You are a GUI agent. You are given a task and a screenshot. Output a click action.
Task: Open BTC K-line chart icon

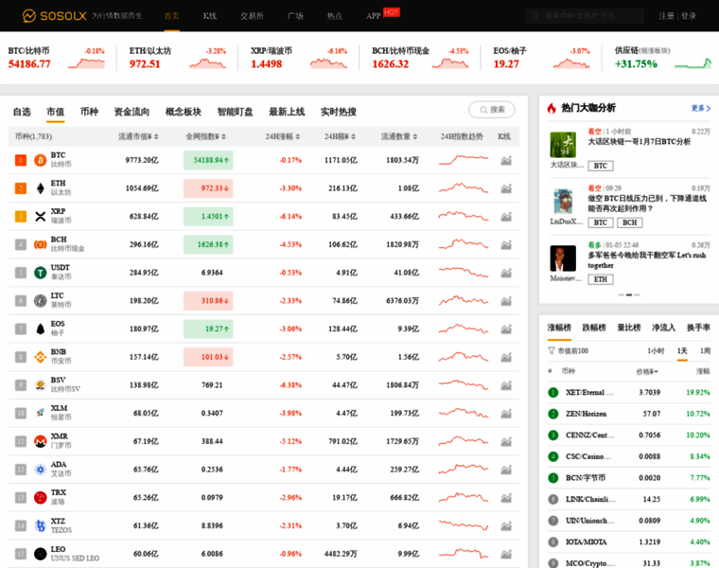[506, 161]
